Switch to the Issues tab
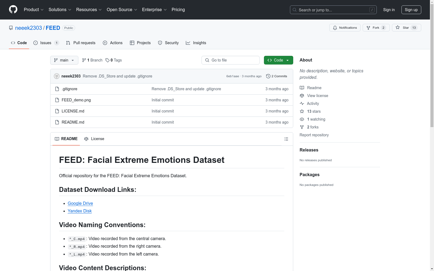Screen dimensions: 434x271 [x=46, y=43]
